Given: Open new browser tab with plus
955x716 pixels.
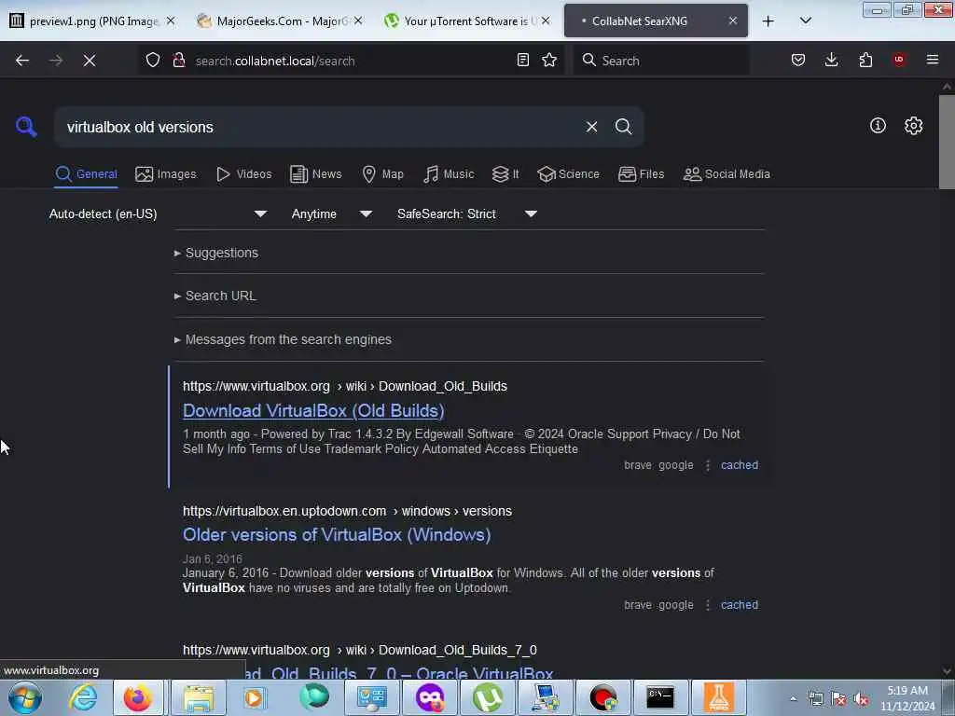Looking at the screenshot, I should click(x=768, y=21).
